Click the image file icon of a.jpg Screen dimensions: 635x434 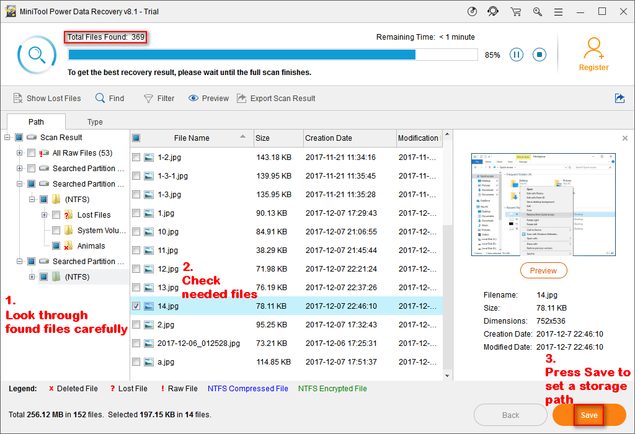pos(149,362)
